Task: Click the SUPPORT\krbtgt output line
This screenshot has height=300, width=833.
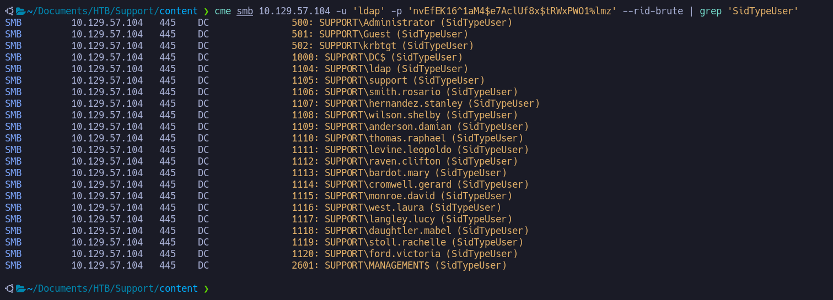Action: pos(383,46)
